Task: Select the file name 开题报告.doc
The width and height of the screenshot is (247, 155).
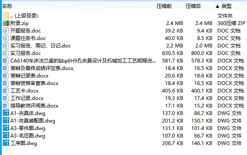Action: tap(26, 31)
